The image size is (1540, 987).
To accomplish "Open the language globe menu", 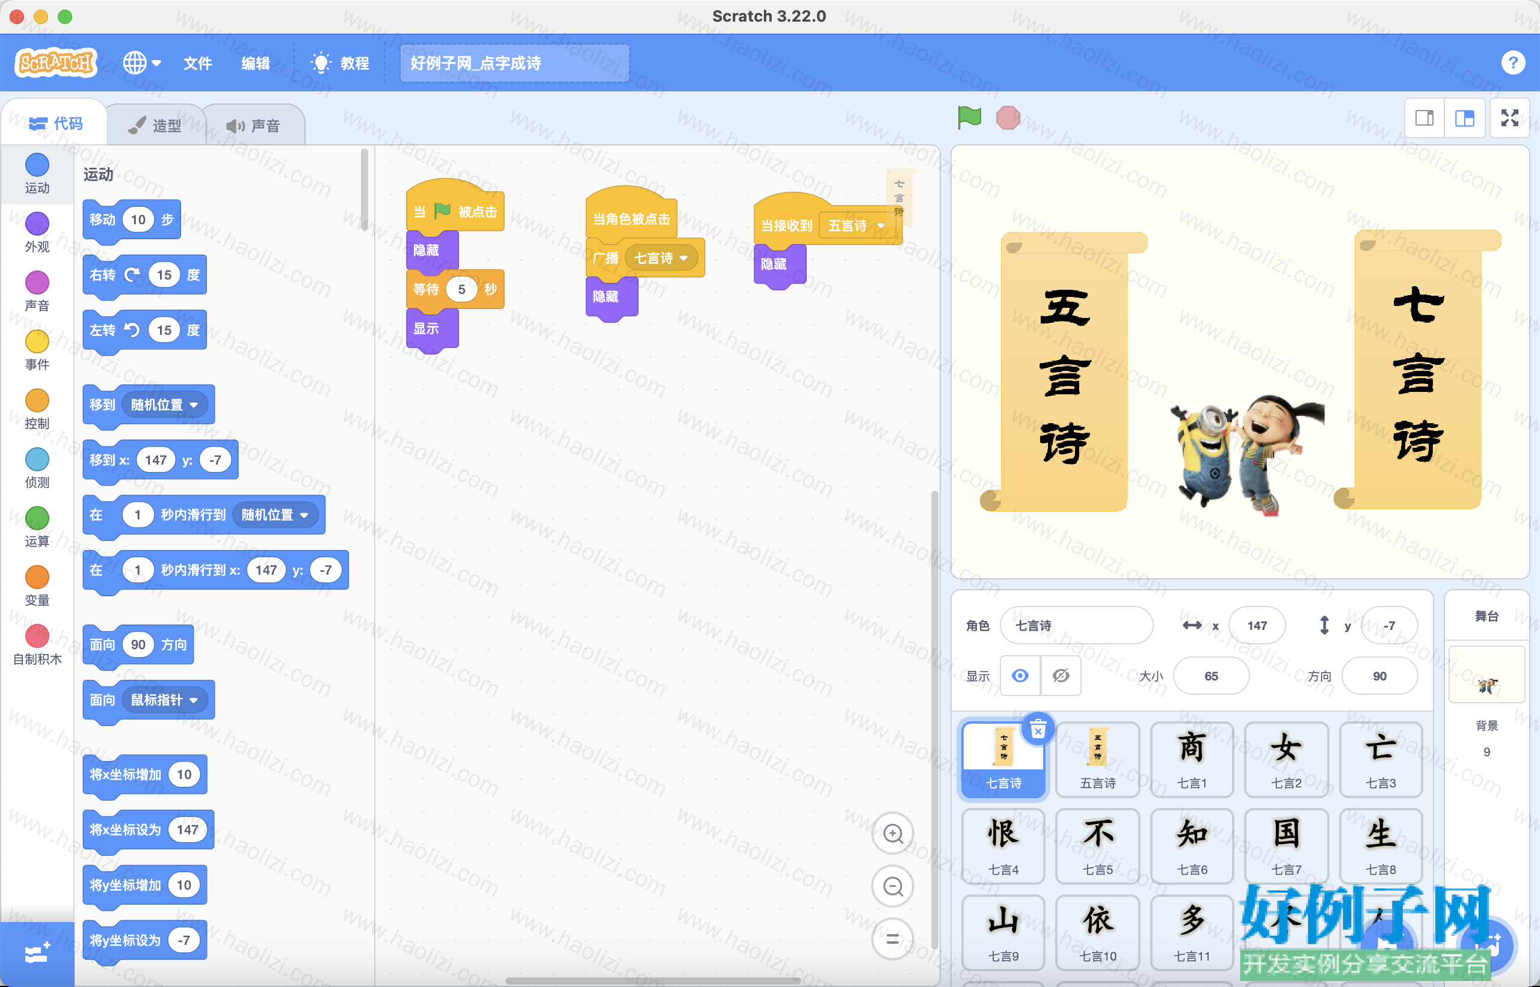I will [142, 63].
